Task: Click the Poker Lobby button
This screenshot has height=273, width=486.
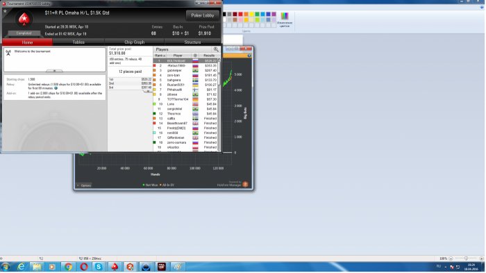Action: pos(203,15)
